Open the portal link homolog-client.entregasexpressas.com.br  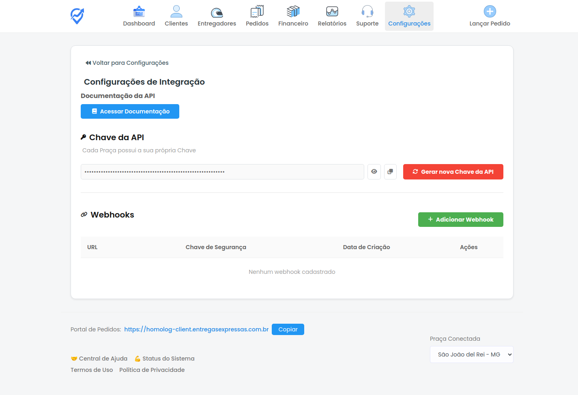pyautogui.click(x=196, y=329)
